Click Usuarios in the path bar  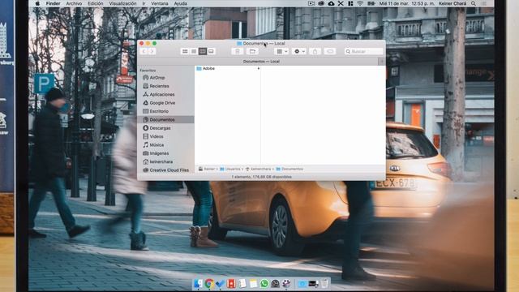(230, 169)
